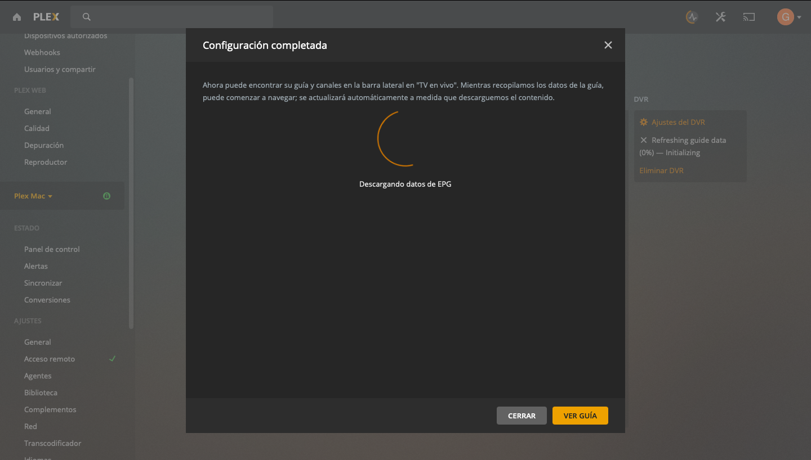Click the cast to device icon
Screen dimensions: 811x460
click(748, 17)
